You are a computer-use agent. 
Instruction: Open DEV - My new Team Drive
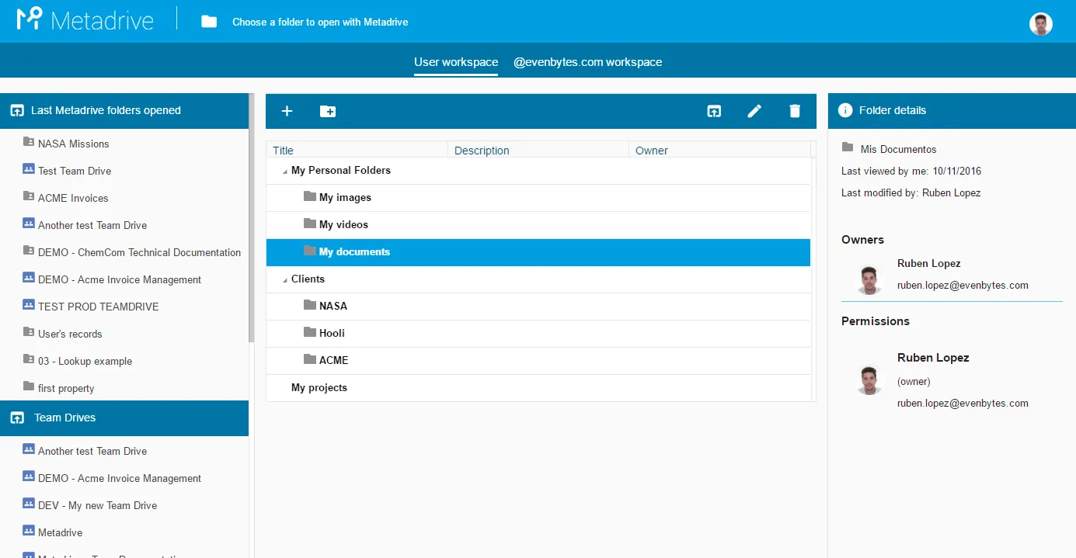point(98,505)
